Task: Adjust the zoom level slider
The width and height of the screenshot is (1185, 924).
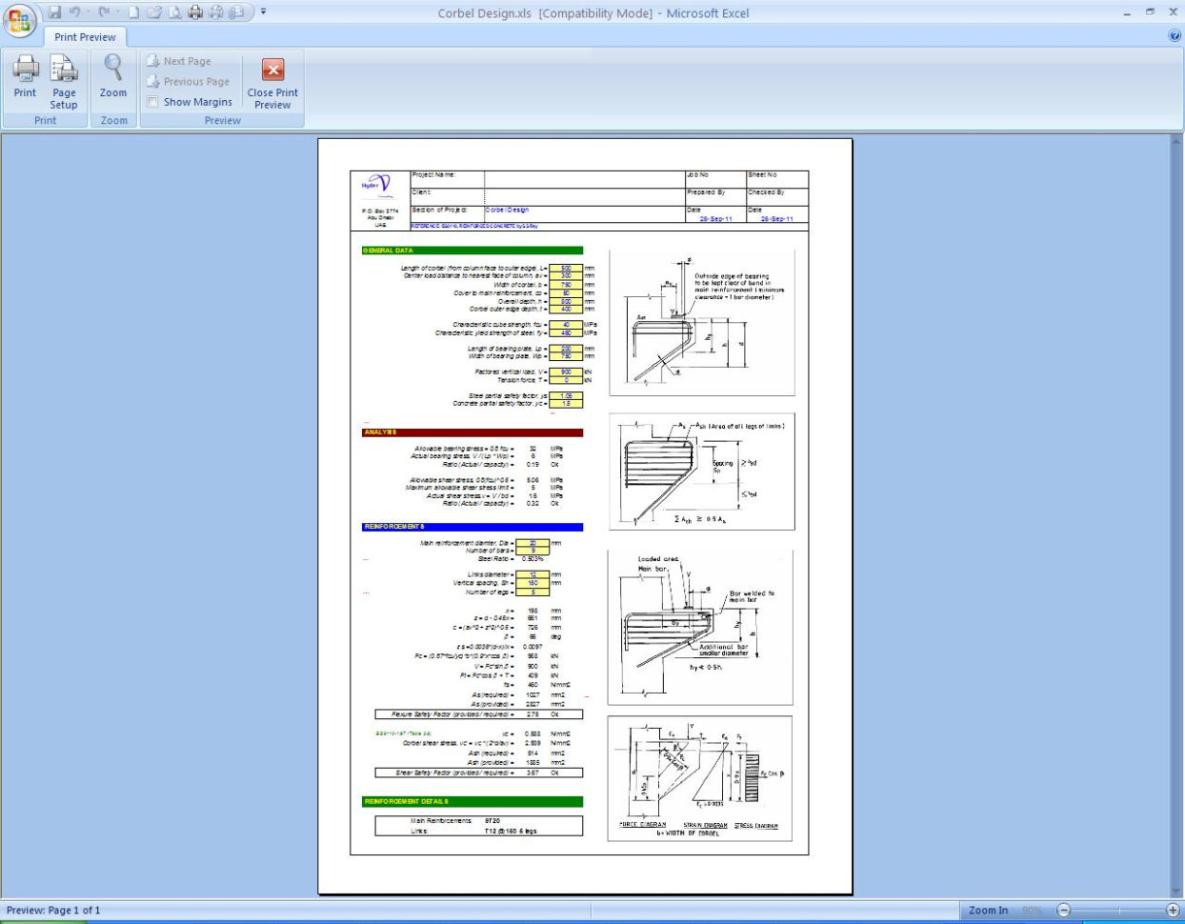Action: [1119, 910]
